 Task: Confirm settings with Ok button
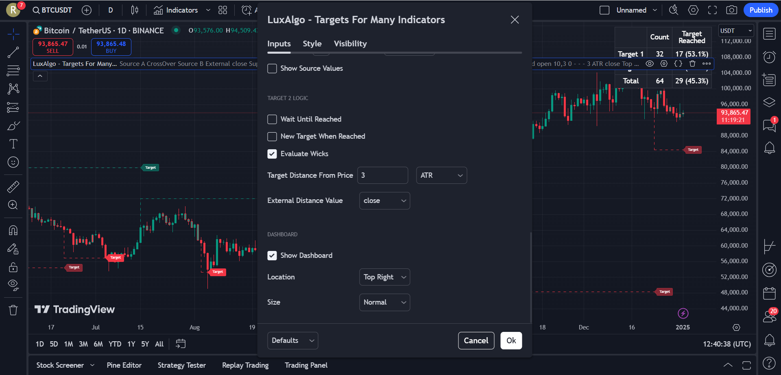[x=511, y=340]
